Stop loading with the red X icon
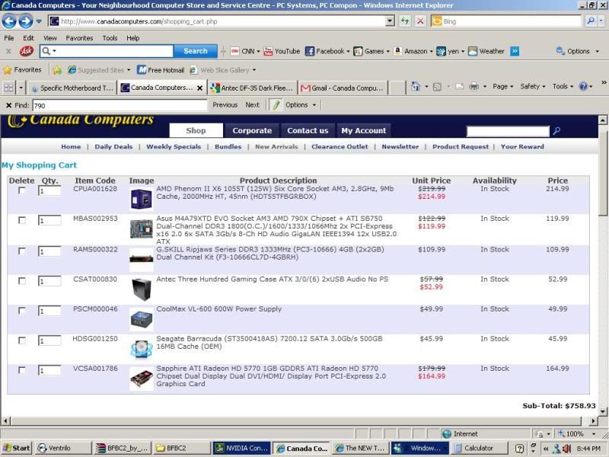 point(420,21)
